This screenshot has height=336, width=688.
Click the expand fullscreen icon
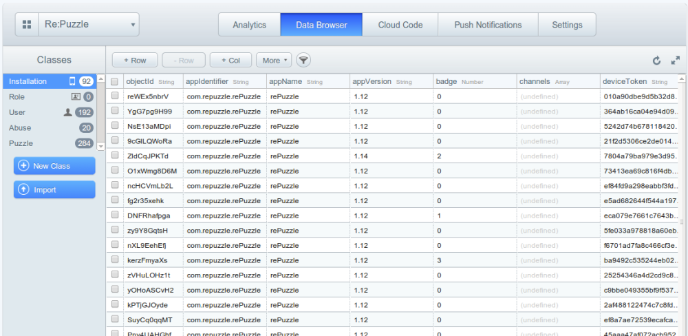tap(675, 61)
